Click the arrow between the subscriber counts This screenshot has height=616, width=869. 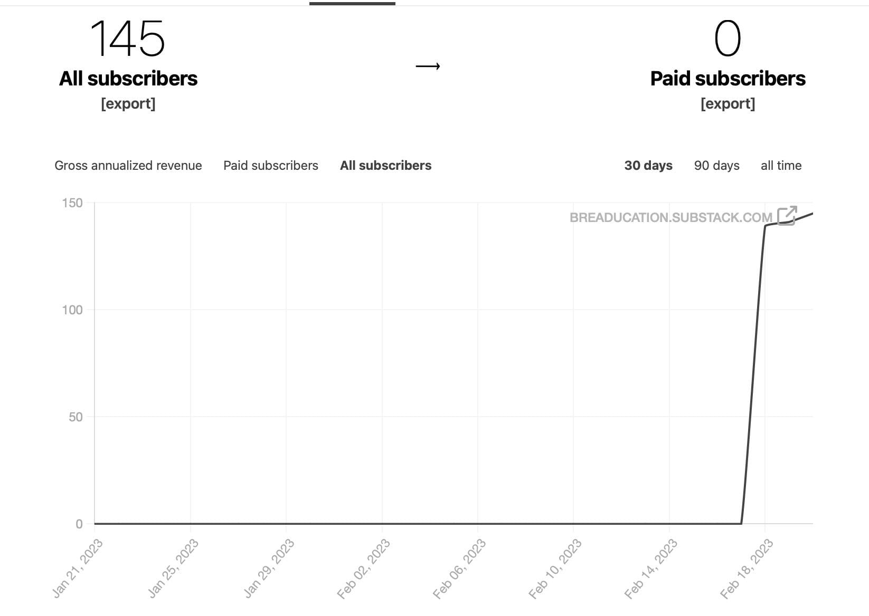tap(428, 66)
